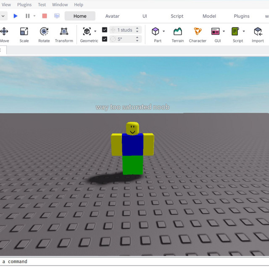The height and width of the screenshot is (269, 269).
Task: Pause the simulation
Action: click(x=27, y=16)
